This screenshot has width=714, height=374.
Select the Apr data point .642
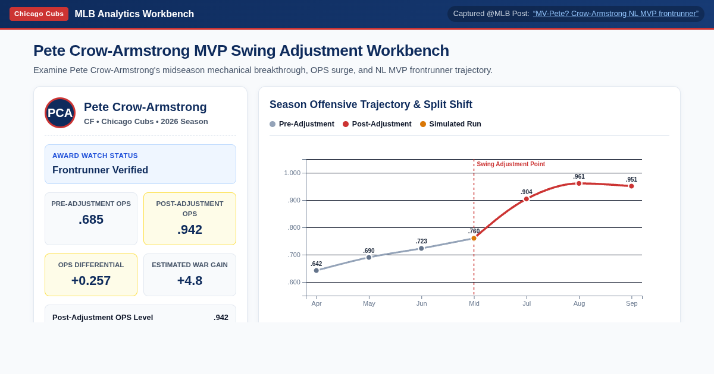[x=317, y=271]
